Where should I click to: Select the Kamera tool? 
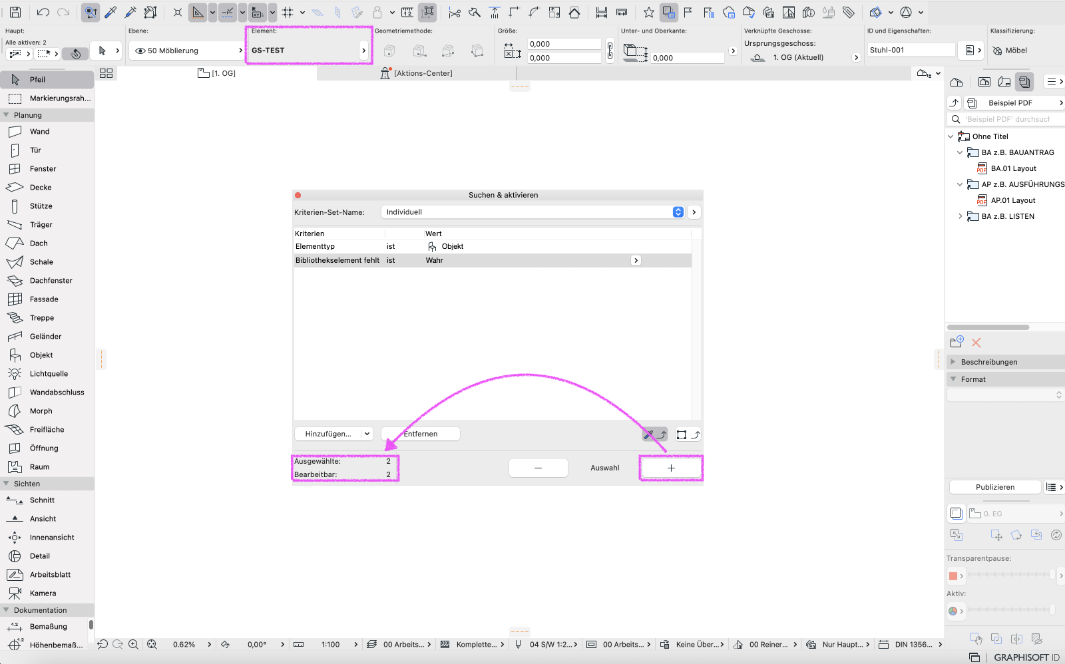coord(43,593)
